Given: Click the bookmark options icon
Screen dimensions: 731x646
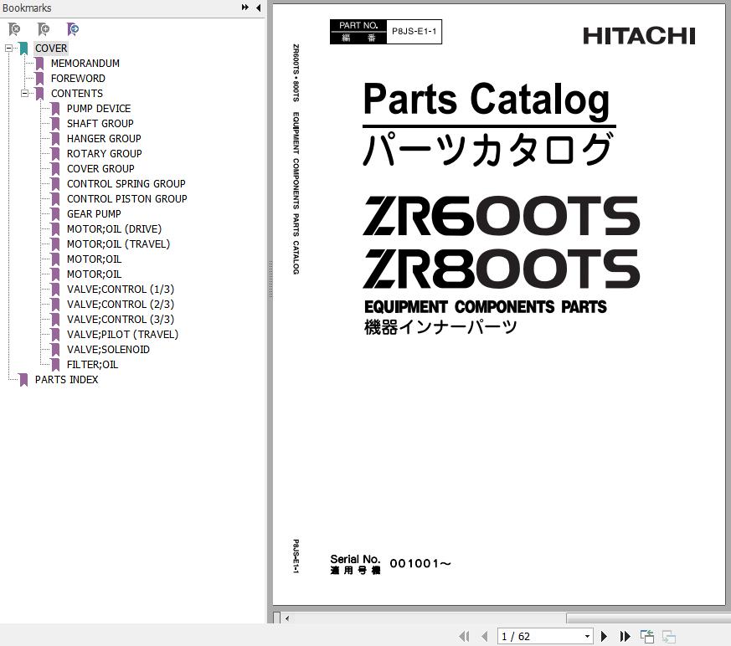Looking at the screenshot, I should (x=73, y=29).
